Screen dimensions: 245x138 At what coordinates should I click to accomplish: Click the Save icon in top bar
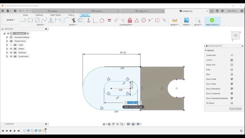15,11
